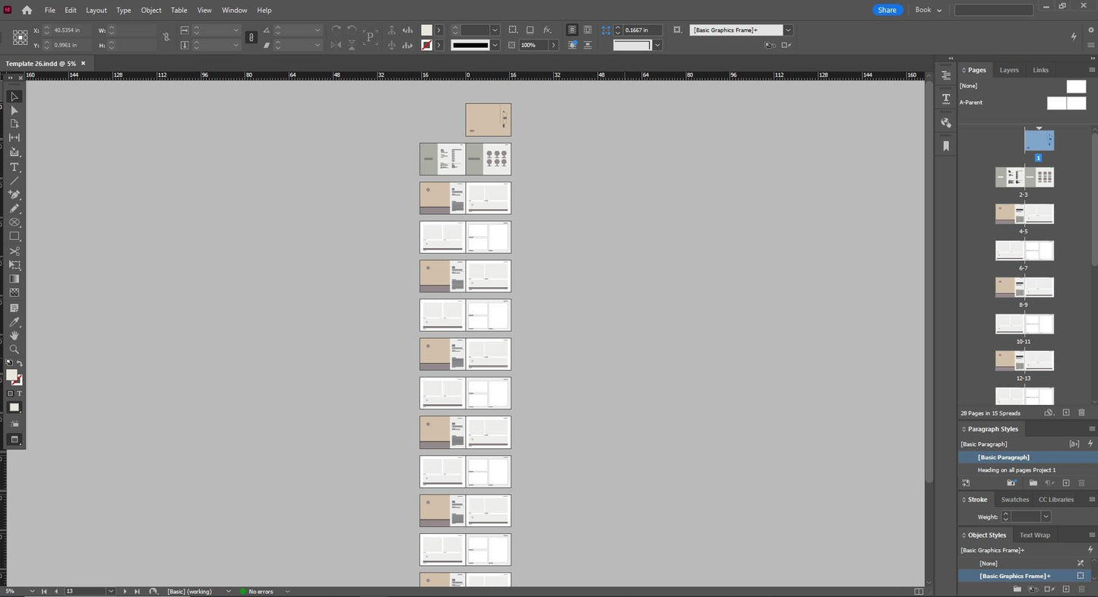Activate the Hand tool
This screenshot has width=1098, height=597.
14,336
